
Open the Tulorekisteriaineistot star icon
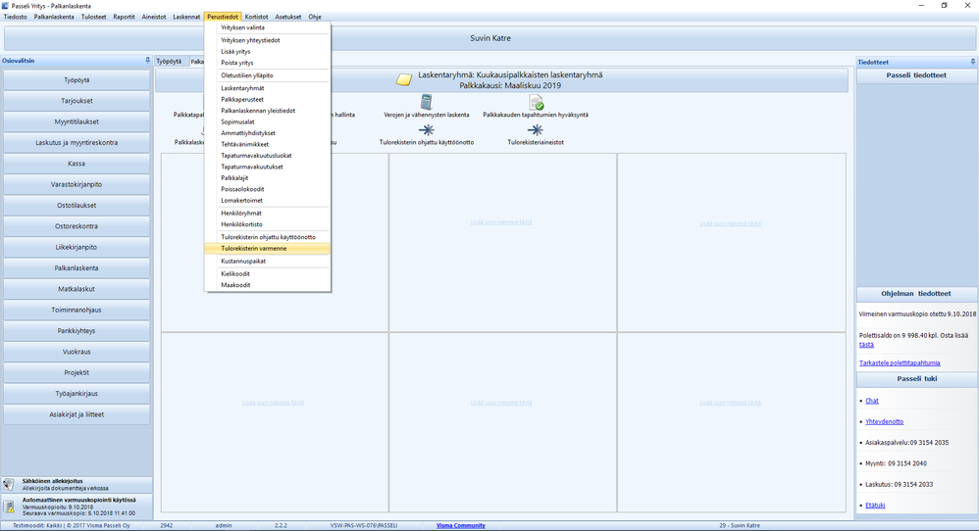pyautogui.click(x=535, y=129)
